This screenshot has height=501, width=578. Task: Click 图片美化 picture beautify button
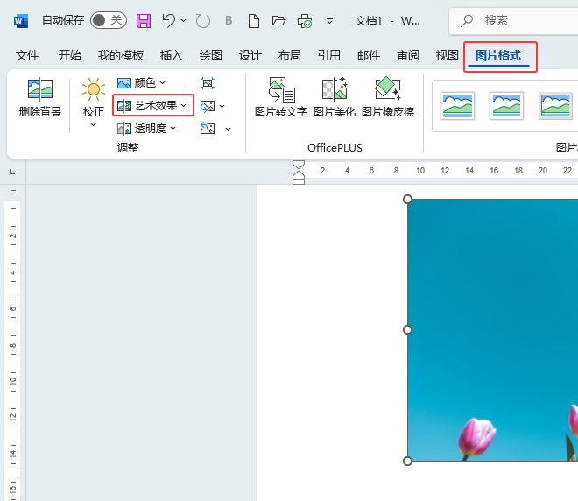tap(335, 97)
